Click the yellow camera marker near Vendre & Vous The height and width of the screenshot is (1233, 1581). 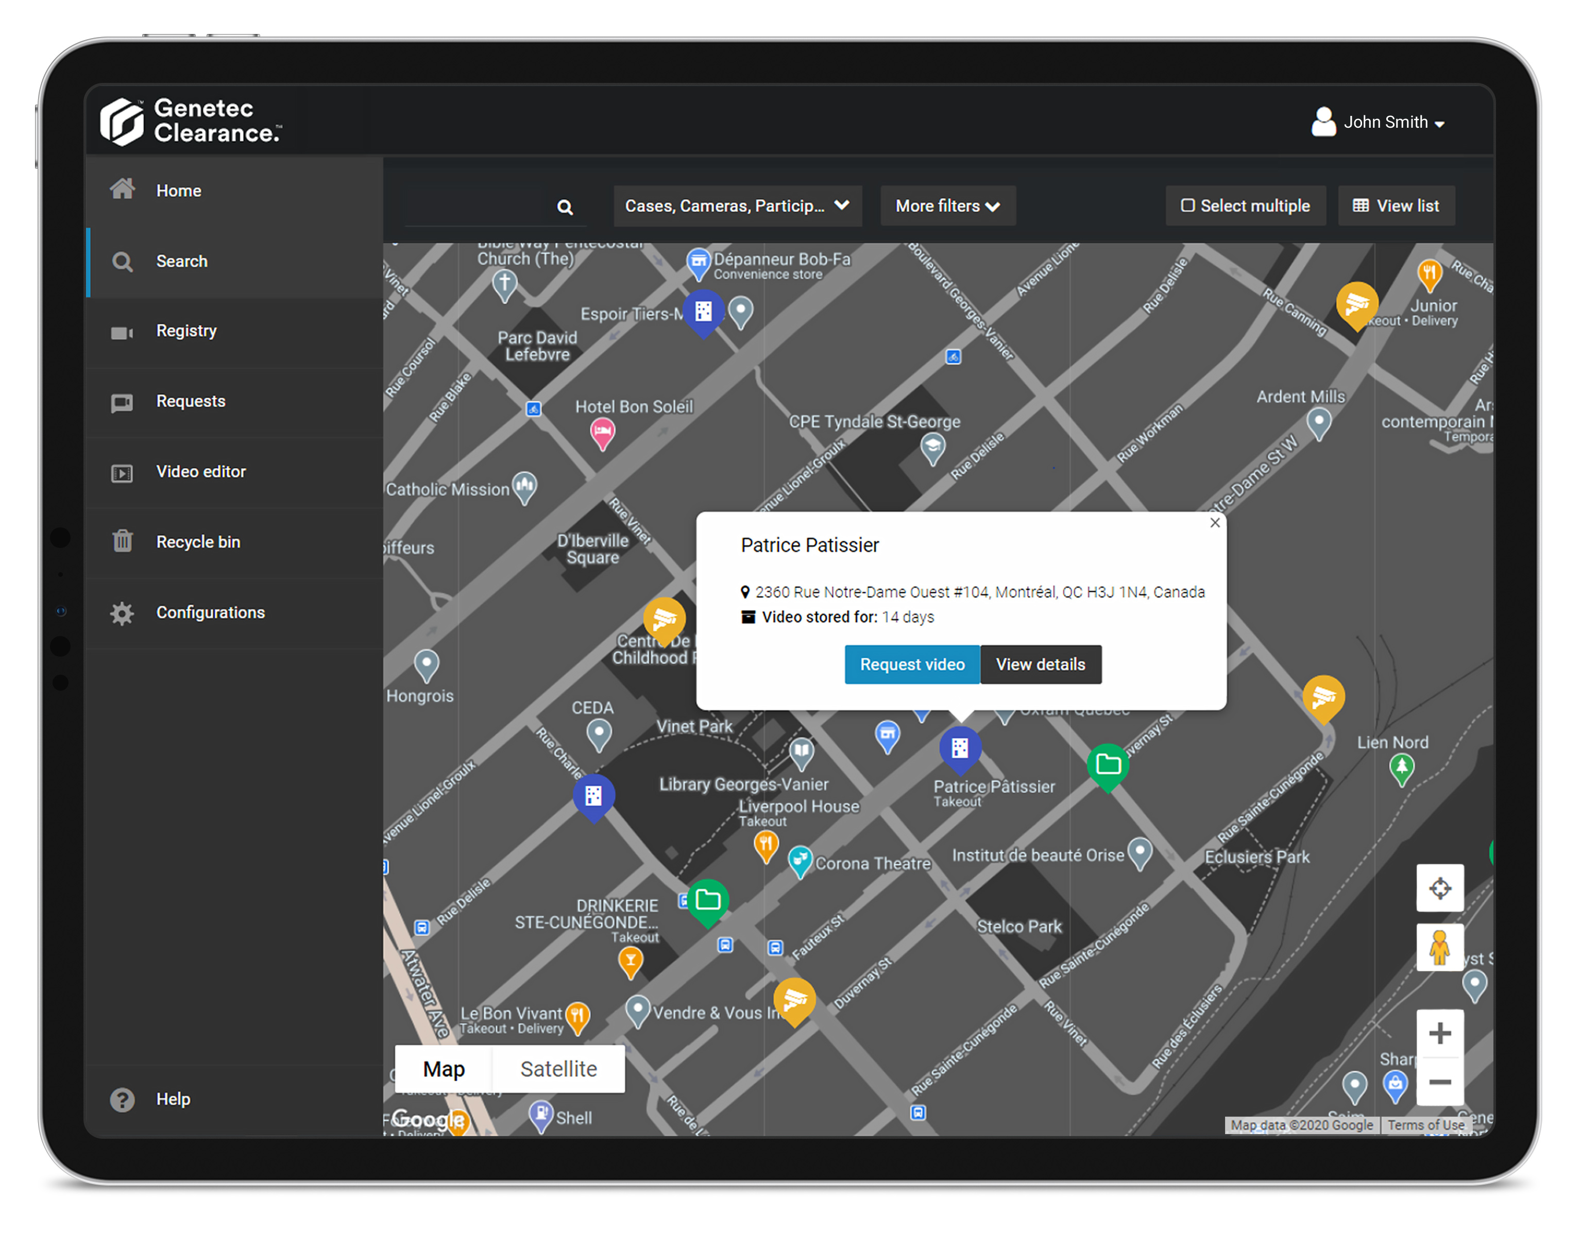coord(794,999)
